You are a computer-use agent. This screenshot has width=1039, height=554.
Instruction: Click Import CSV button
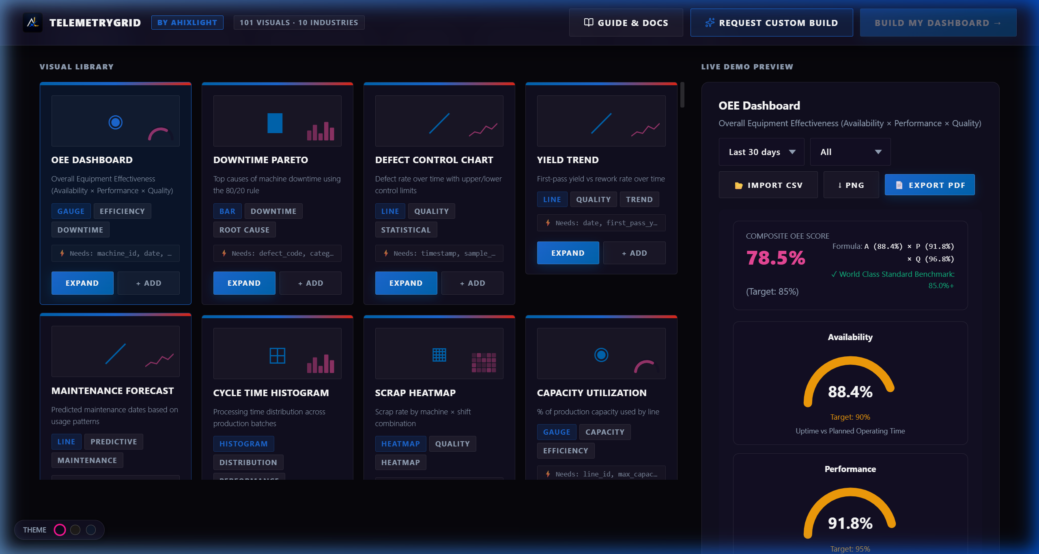click(768, 185)
